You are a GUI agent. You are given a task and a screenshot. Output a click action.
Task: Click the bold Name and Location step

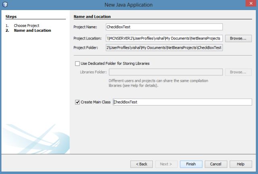pyautogui.click(x=33, y=31)
